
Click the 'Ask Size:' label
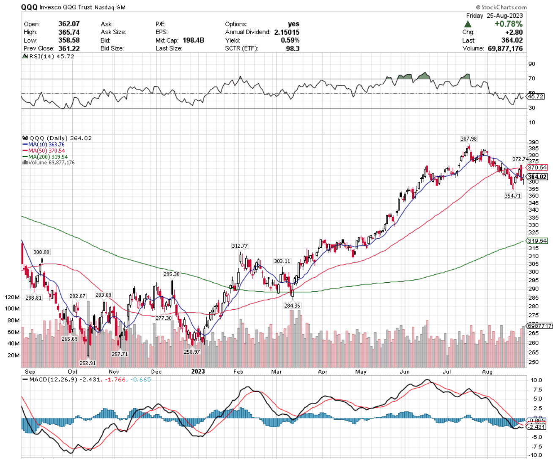(x=113, y=32)
